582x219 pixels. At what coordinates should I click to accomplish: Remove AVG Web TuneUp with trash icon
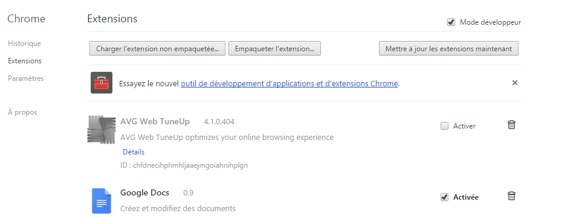tap(511, 124)
